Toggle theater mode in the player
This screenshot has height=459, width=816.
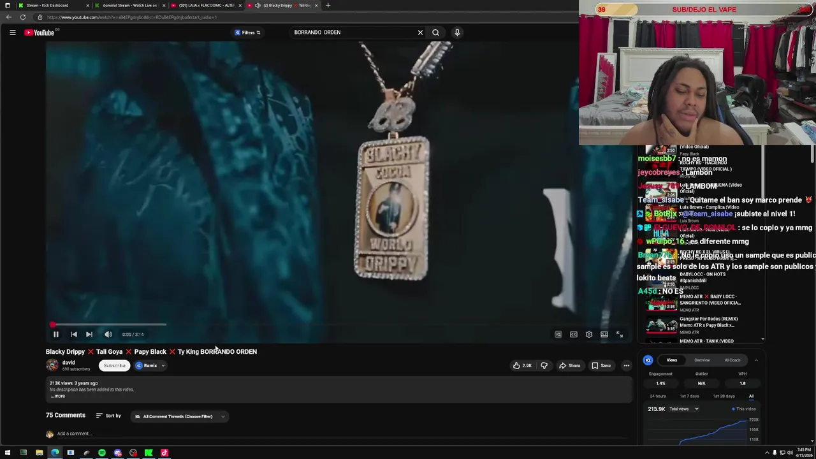604,334
